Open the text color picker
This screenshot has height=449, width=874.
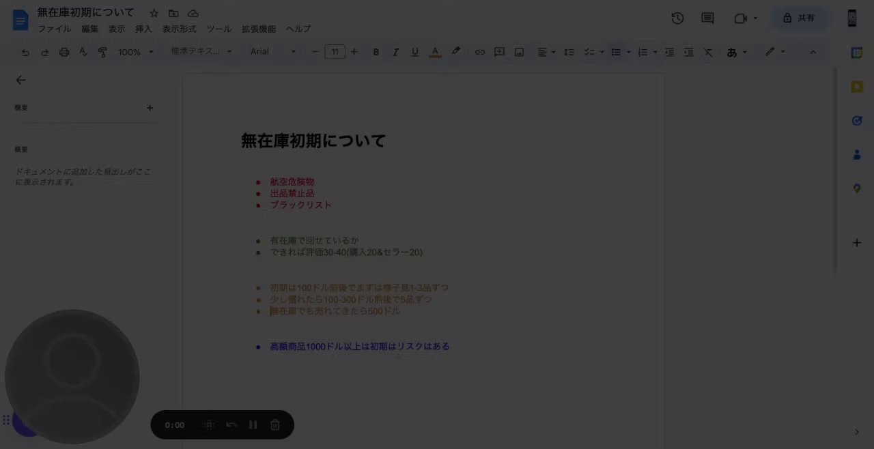tap(435, 52)
